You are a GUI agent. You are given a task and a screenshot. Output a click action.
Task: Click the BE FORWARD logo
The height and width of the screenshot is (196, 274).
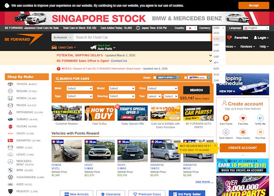point(24,39)
